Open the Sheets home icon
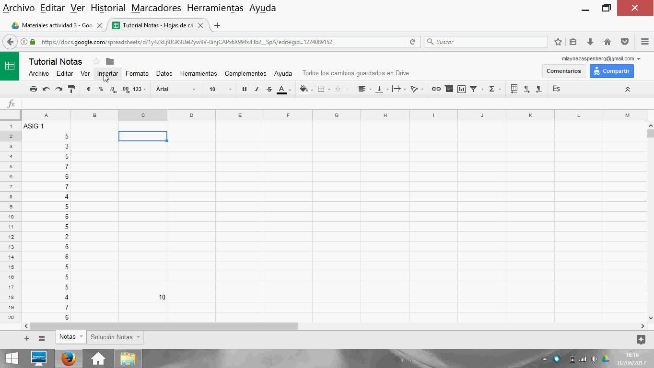The width and height of the screenshot is (654, 368). pyautogui.click(x=10, y=66)
